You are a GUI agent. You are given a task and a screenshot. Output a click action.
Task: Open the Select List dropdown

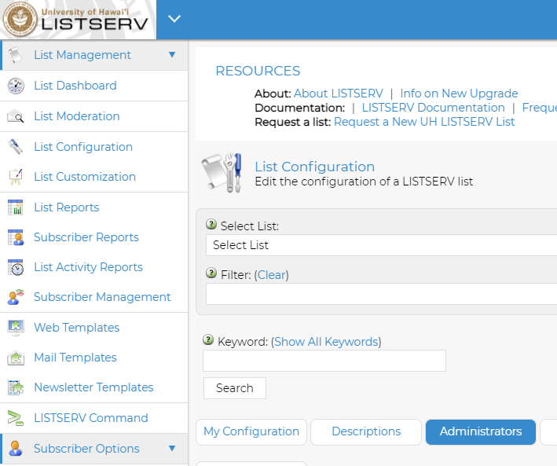click(381, 245)
